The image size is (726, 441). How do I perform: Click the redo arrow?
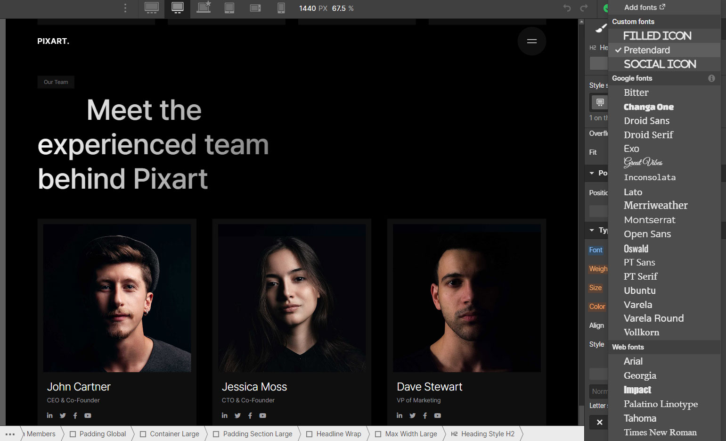584,8
